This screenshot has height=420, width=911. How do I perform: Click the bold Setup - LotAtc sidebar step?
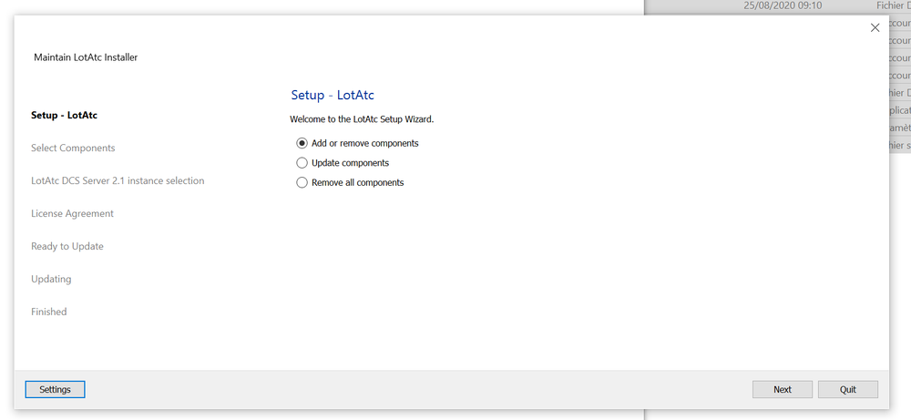[65, 115]
